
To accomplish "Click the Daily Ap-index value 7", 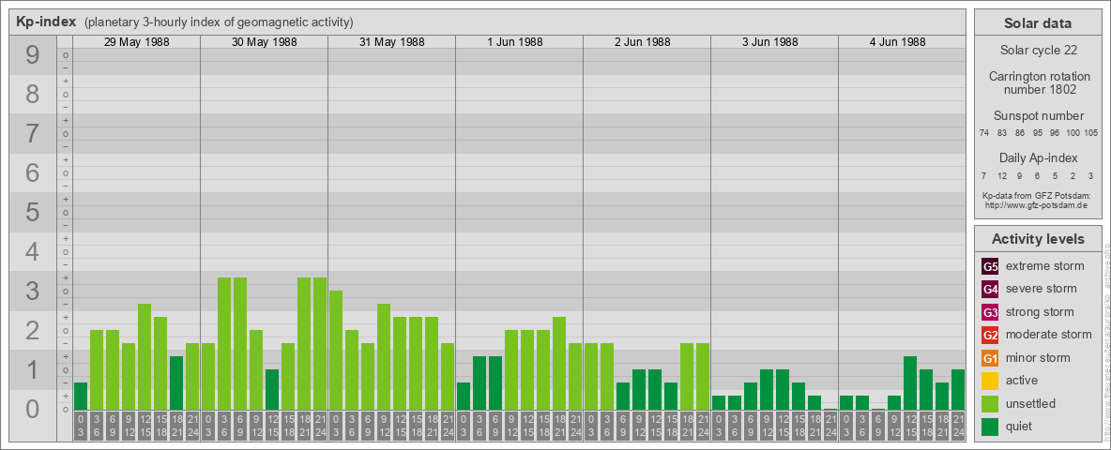I will coord(984,175).
